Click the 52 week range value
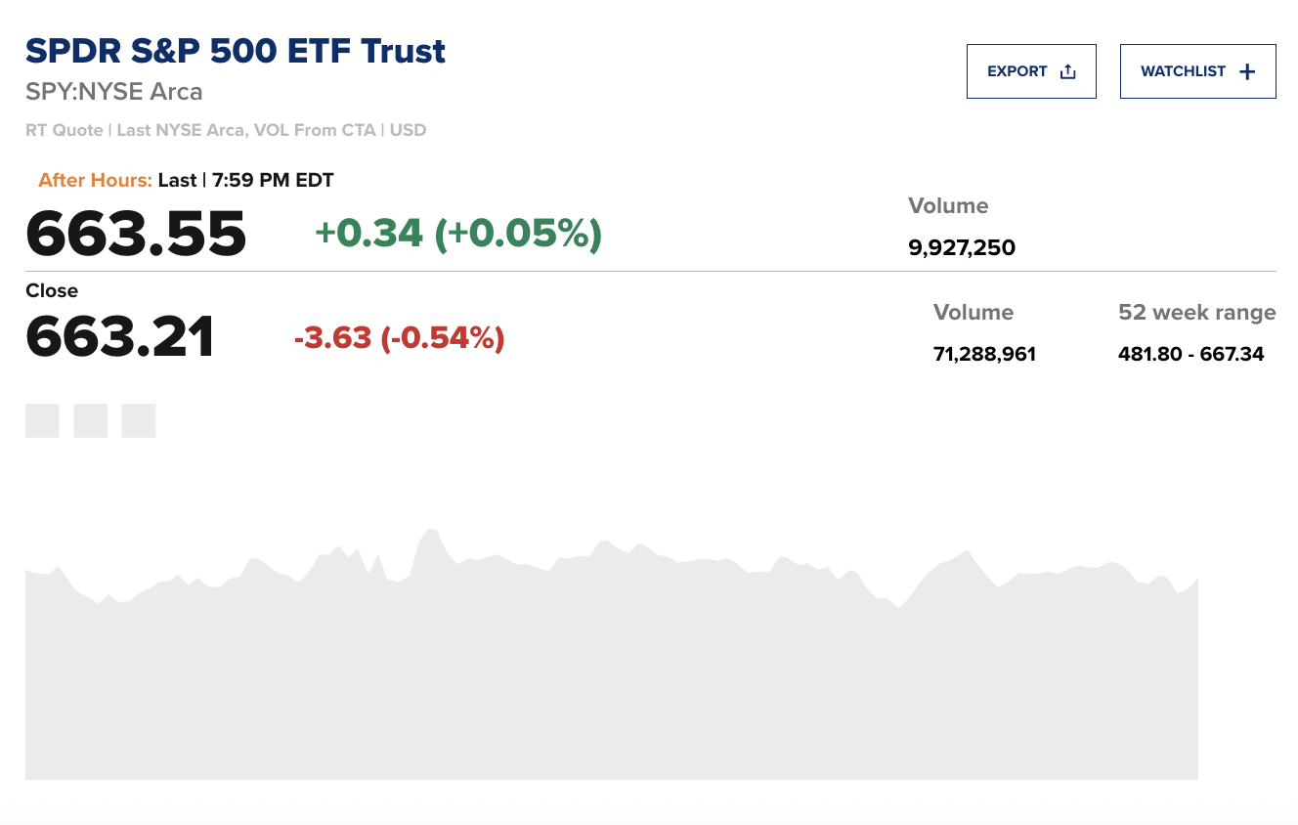The height and width of the screenshot is (825, 1298). (1190, 354)
